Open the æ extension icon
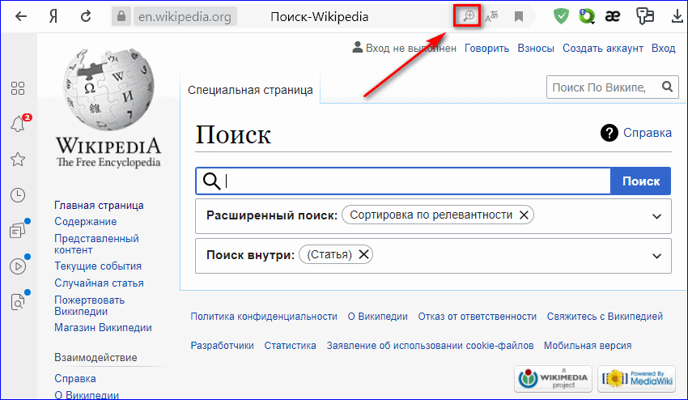The width and height of the screenshot is (688, 400). 613,17
